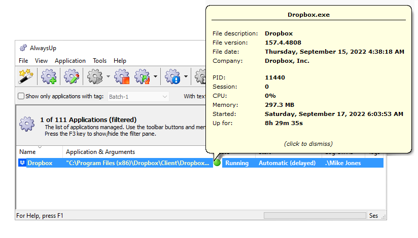This screenshot has width=418, height=238.
Task: Open the View menu
Action: tap(41, 61)
